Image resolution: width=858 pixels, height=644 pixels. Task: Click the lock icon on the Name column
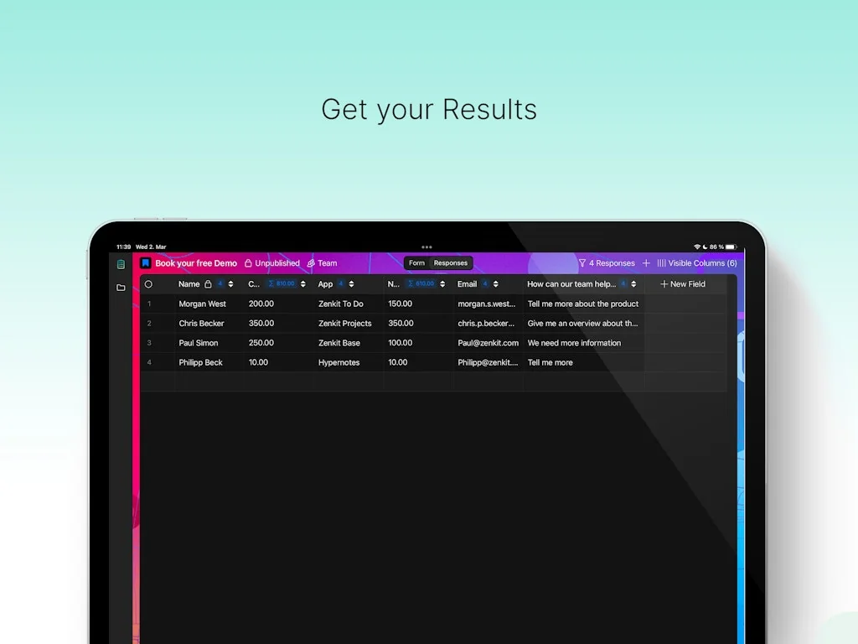click(x=206, y=284)
